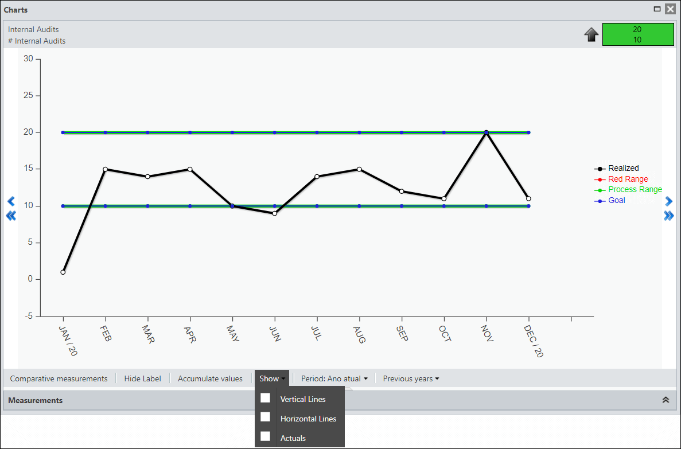This screenshot has height=449, width=681.
Task: Toggle the Show dropdown menu
Action: [x=272, y=378]
